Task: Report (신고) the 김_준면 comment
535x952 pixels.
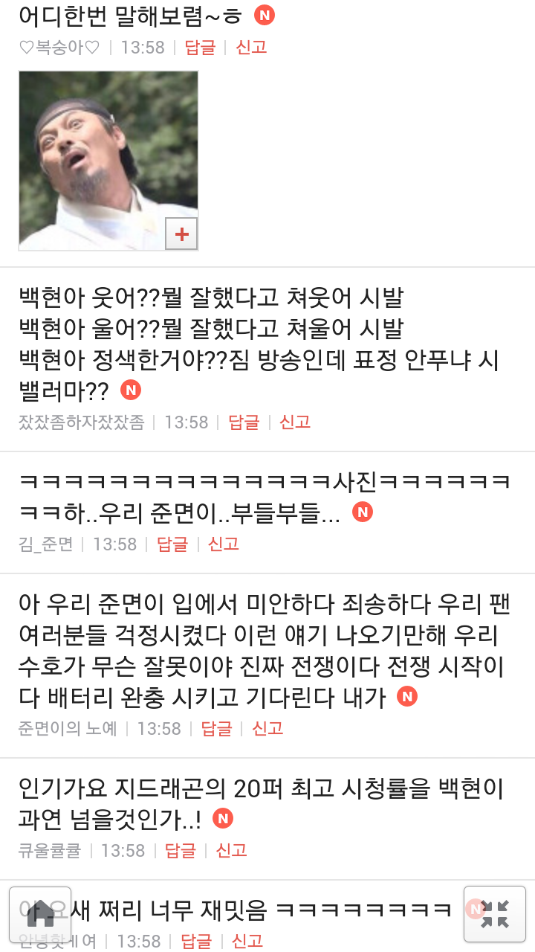Action: [x=224, y=544]
